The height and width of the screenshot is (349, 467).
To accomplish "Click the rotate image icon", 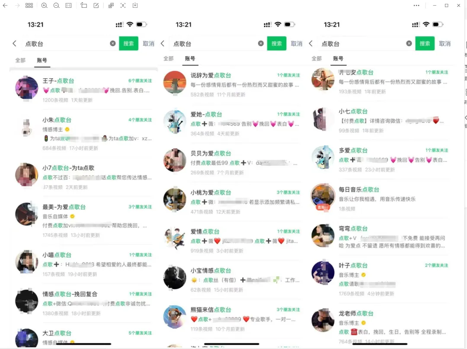I will coord(84,5).
